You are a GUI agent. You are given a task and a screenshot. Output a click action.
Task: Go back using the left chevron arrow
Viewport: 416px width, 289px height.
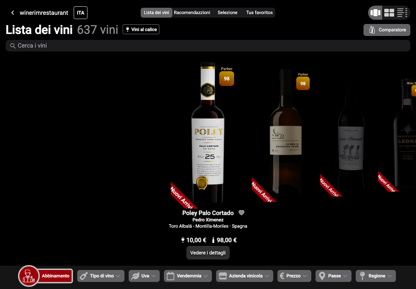coord(12,13)
